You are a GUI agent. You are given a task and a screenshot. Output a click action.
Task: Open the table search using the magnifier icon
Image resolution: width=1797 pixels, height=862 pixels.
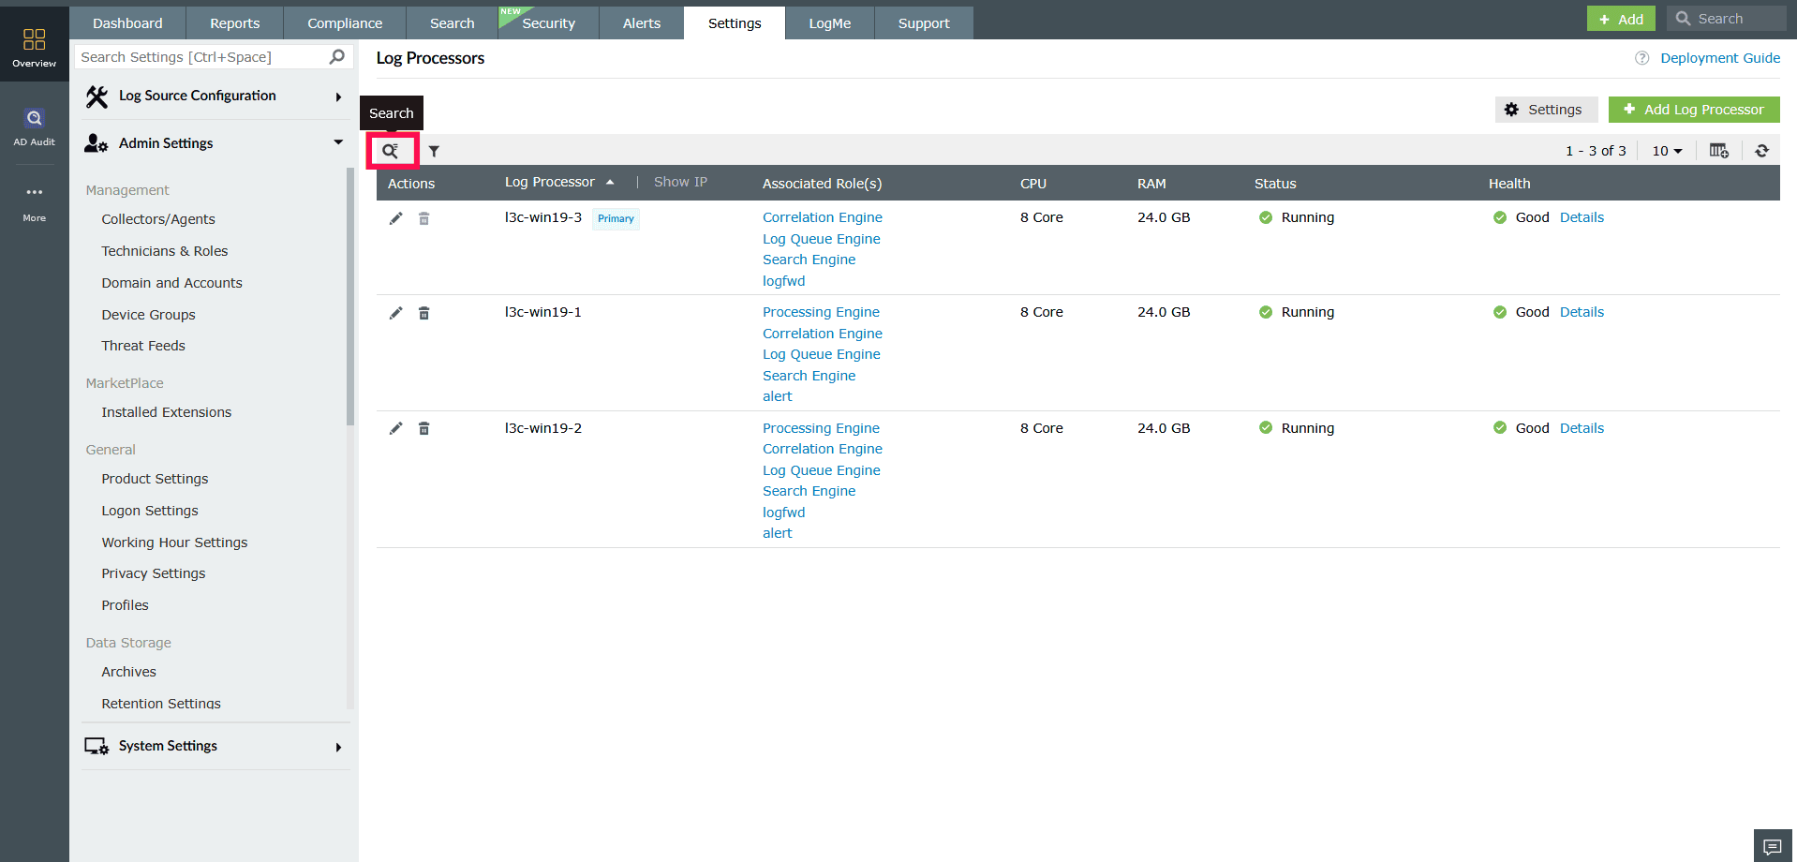point(391,150)
